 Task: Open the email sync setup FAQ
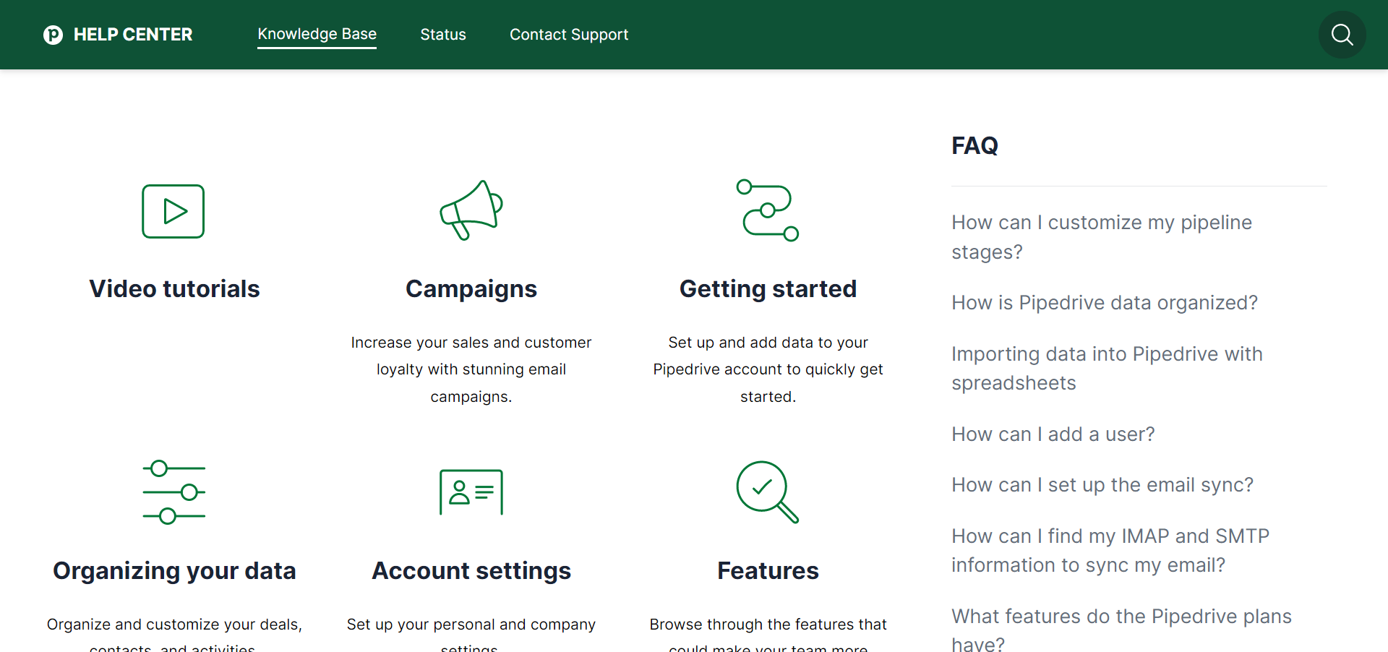pyautogui.click(x=1102, y=484)
